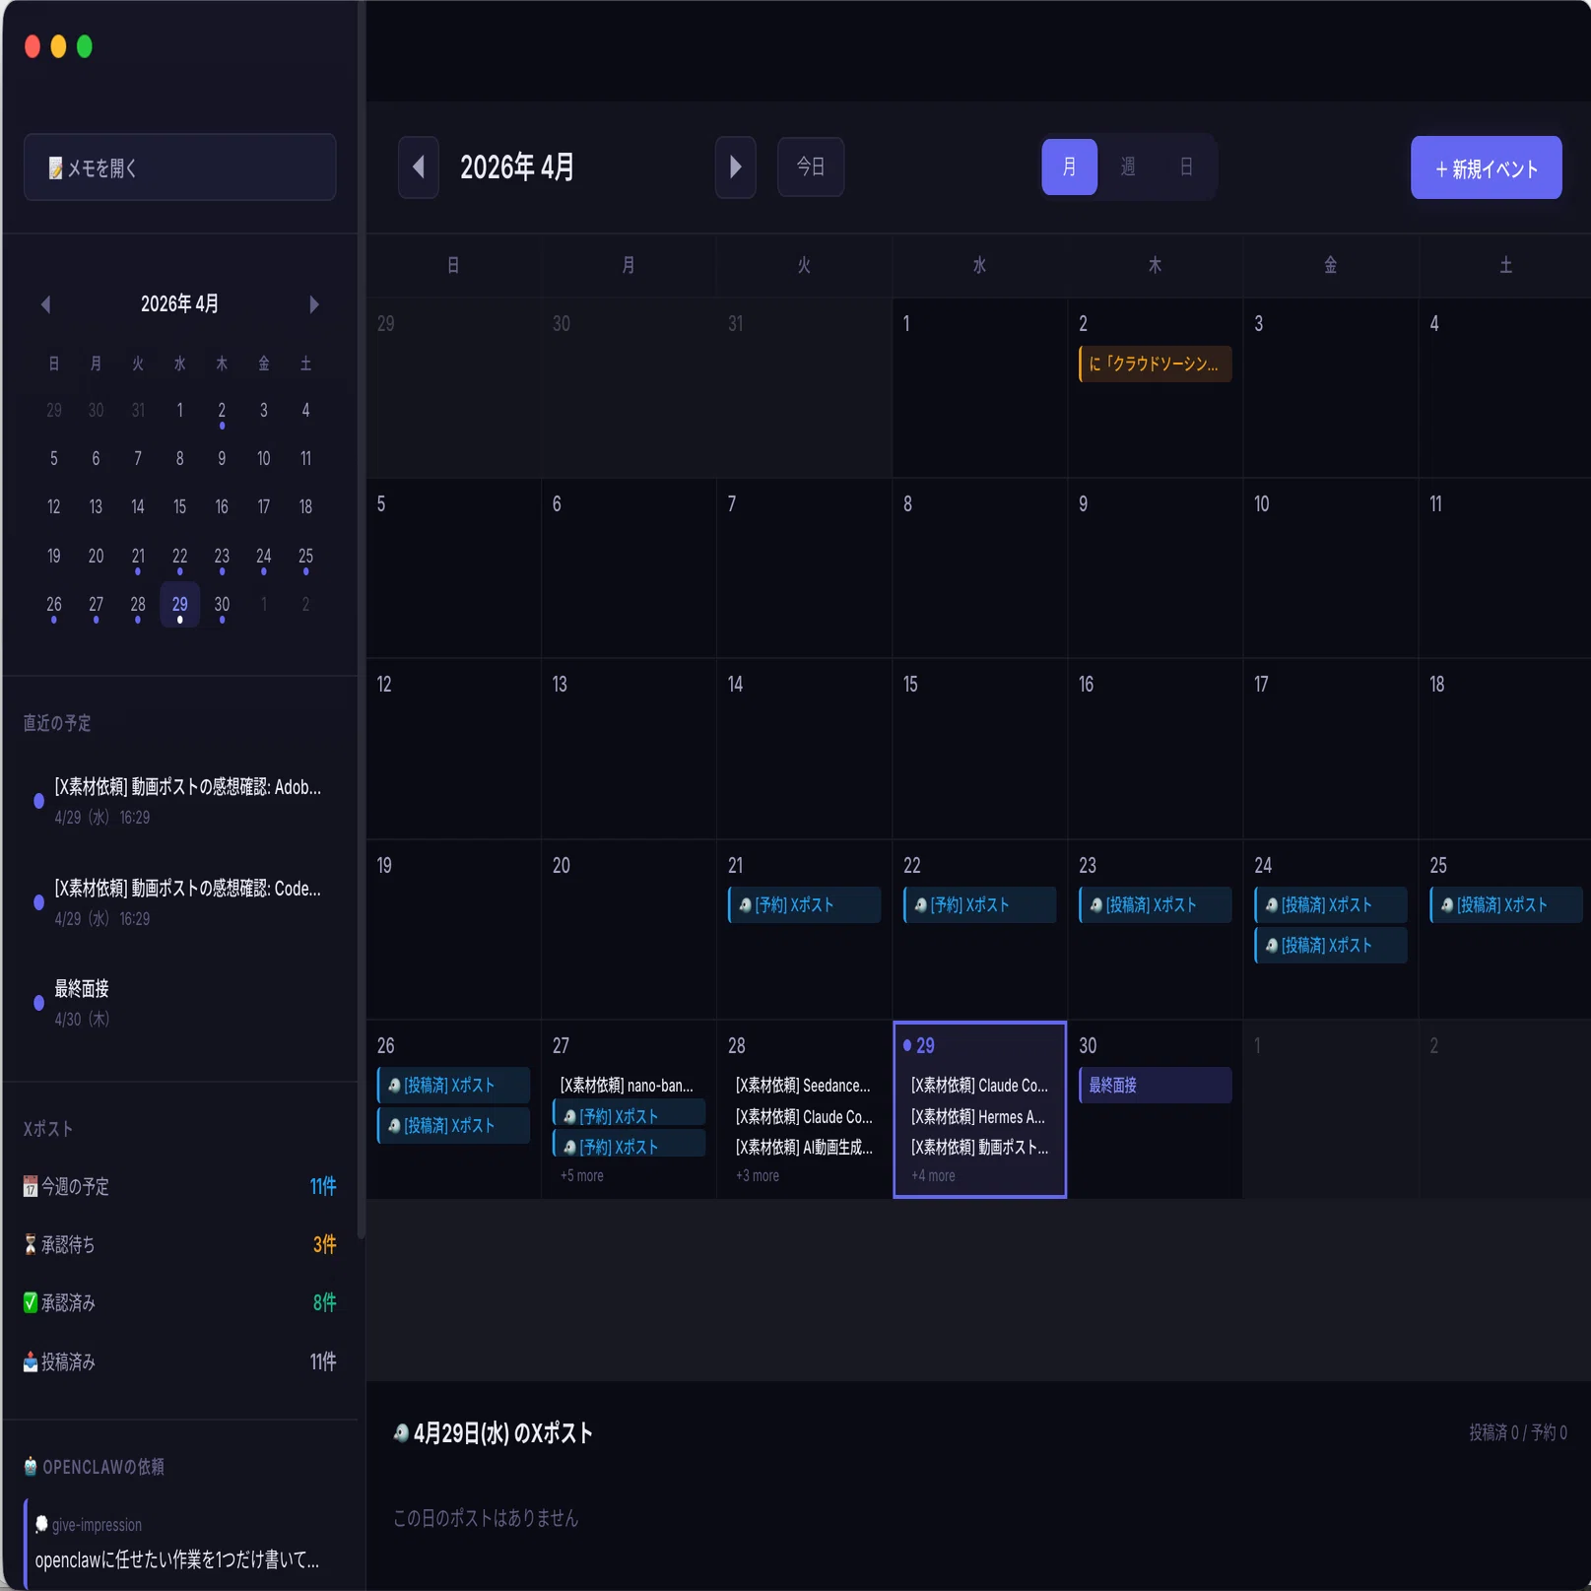This screenshot has height=1591, width=1591.
Task: Open [X素材依頼] nano-ban event on April 27
Action: tap(629, 1086)
